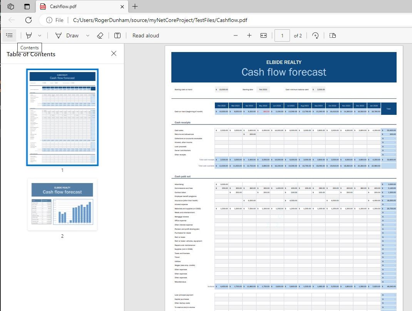This screenshot has width=412, height=311.
Task: Edit the current page number field
Action: pyautogui.click(x=282, y=35)
